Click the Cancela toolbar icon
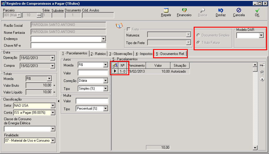This screenshot has width=269, height=154. pyautogui.click(x=239, y=10)
